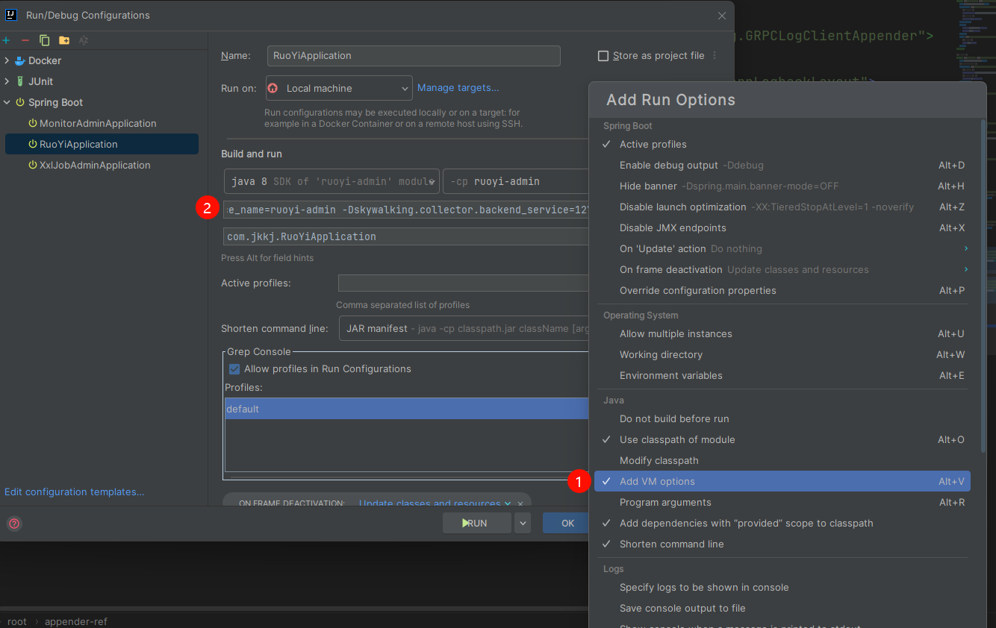The width and height of the screenshot is (996, 628).
Task: Click the Remove Configuration minus icon
Action: 25,40
